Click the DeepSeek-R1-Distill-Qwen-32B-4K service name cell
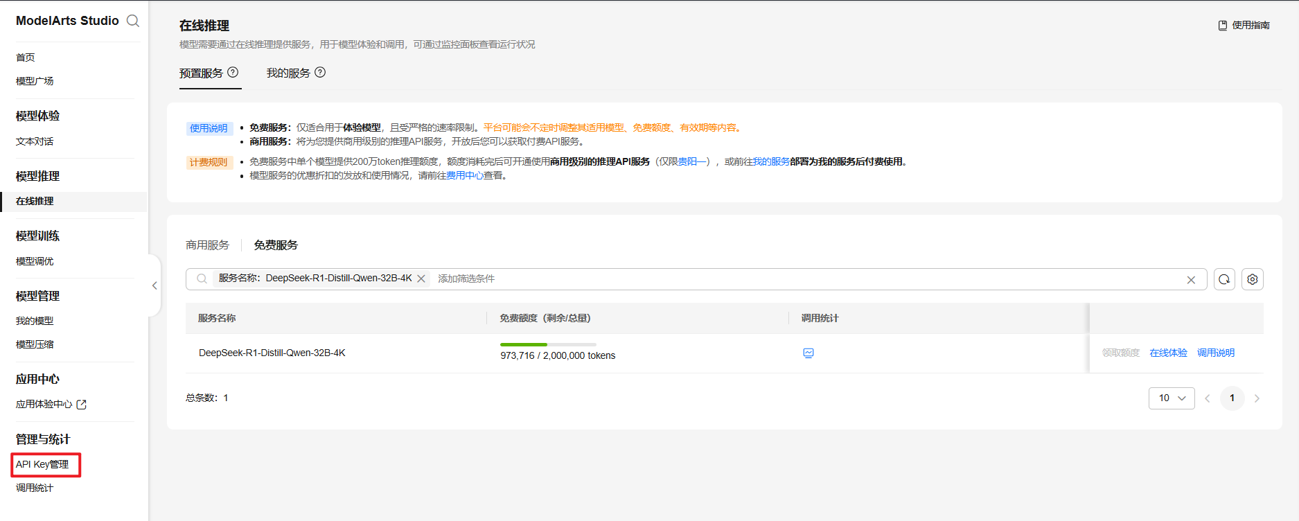 tap(272, 353)
